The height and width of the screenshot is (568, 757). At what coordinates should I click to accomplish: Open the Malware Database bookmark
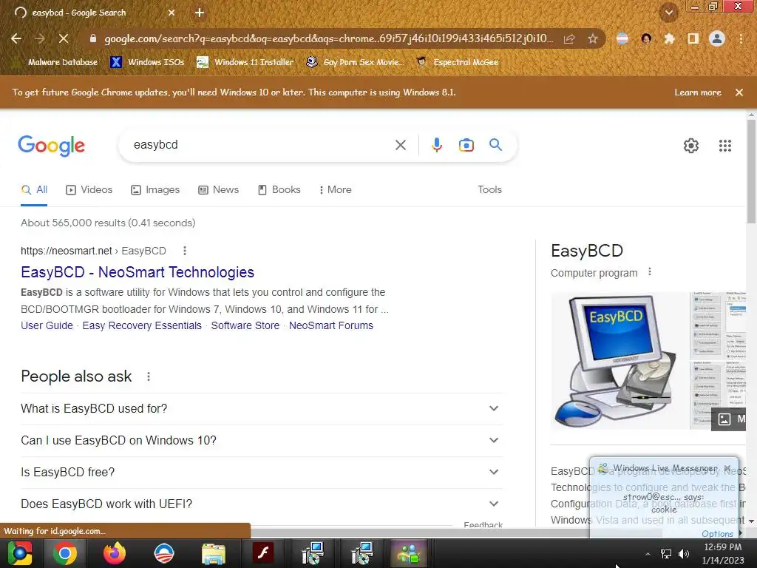coord(55,62)
